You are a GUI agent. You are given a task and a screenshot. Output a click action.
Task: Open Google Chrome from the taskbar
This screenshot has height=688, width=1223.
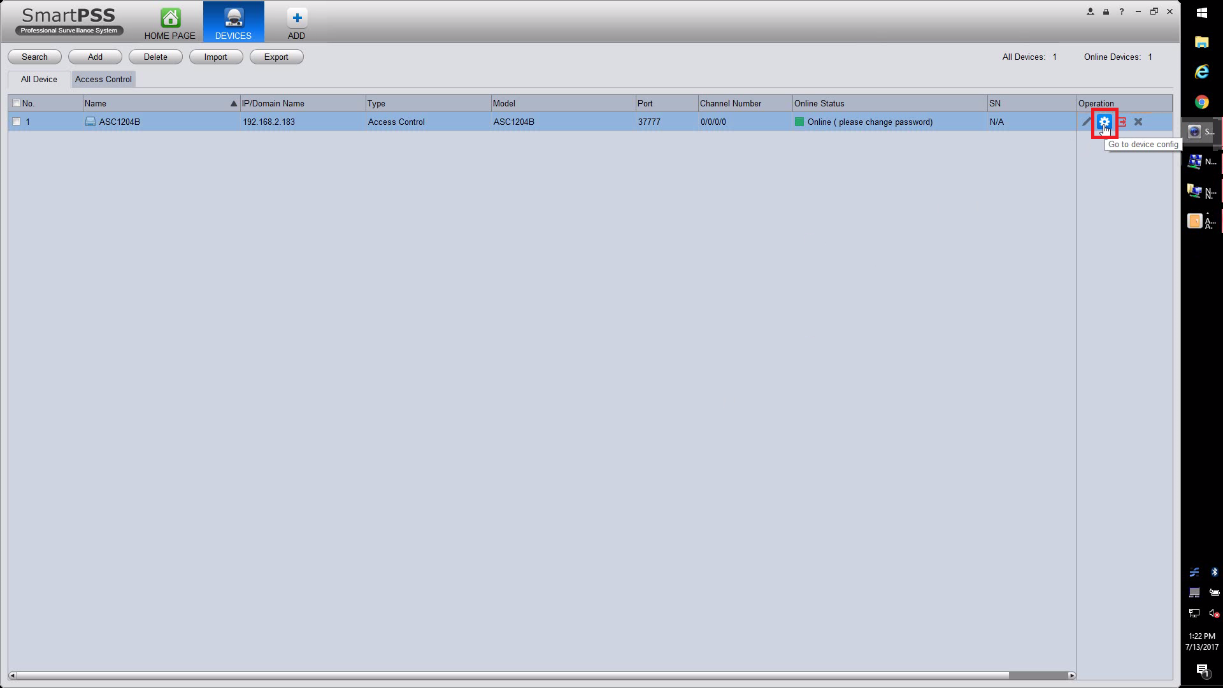coord(1201,102)
